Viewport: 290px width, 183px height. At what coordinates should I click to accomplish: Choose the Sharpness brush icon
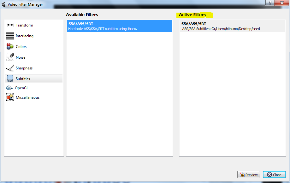coord(10,68)
